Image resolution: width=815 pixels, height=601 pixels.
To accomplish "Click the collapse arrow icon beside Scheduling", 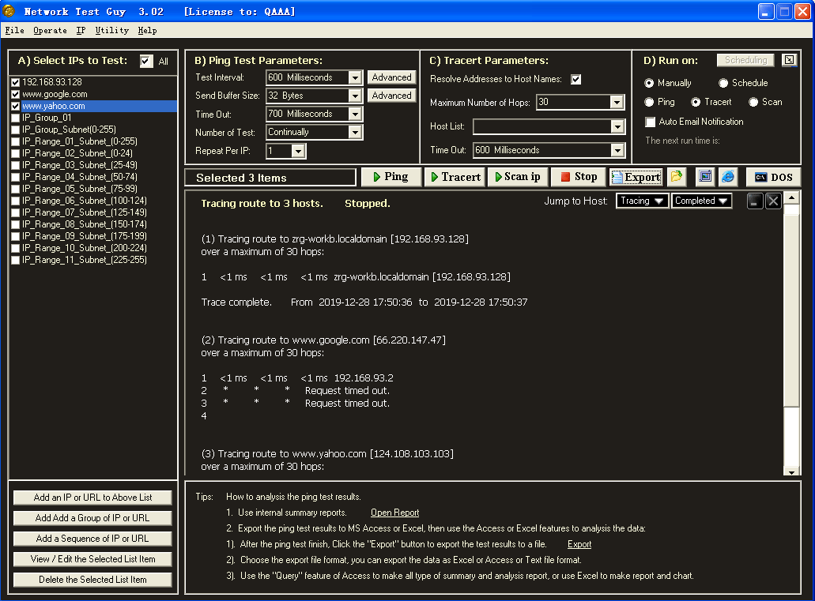I will (789, 60).
